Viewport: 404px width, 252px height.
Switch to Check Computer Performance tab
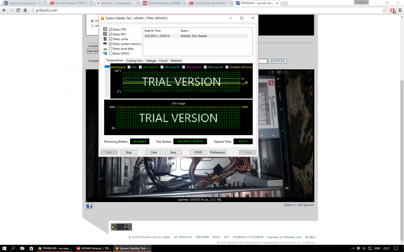coord(210,3)
